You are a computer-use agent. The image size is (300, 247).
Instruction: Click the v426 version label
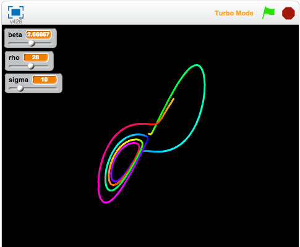click(x=15, y=22)
